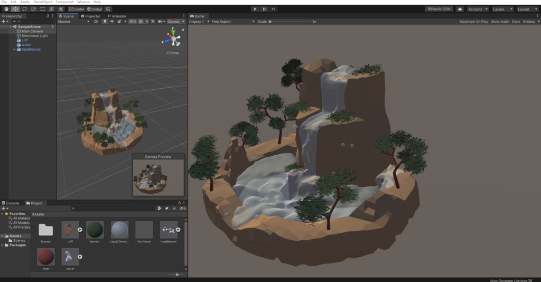
Task: Open custom editor tools
Action: [x=61, y=9]
